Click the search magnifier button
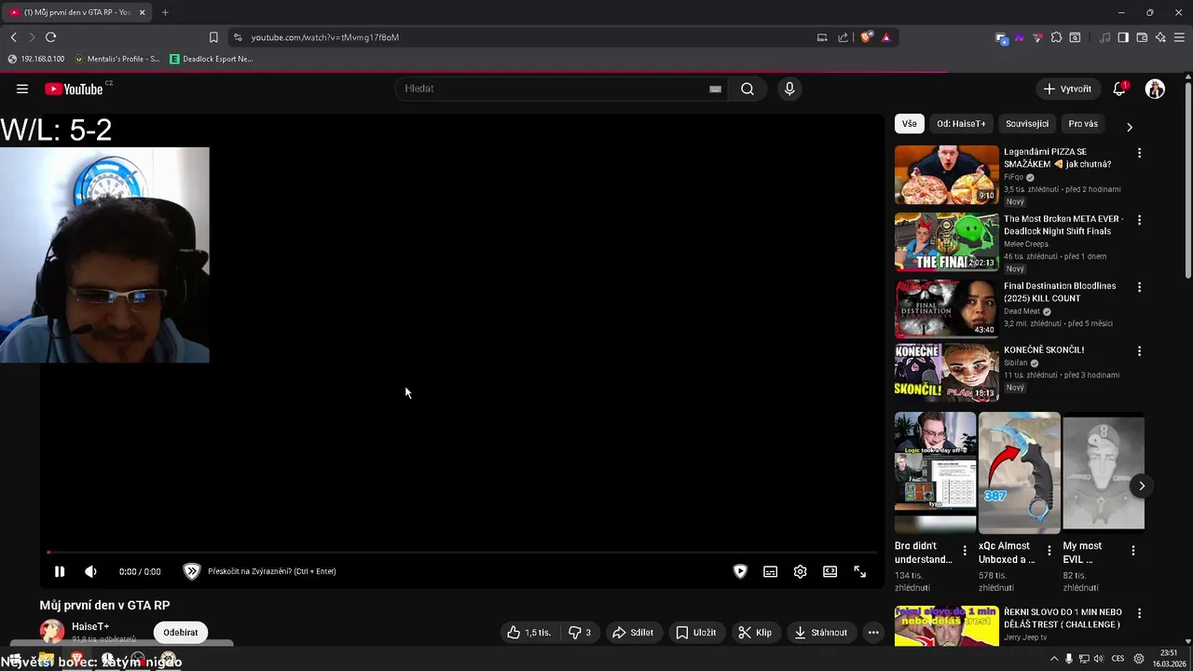This screenshot has height=671, width=1193. (x=747, y=89)
